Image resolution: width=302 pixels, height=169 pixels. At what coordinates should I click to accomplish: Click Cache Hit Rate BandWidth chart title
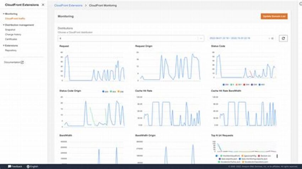pyautogui.click(x=226, y=91)
